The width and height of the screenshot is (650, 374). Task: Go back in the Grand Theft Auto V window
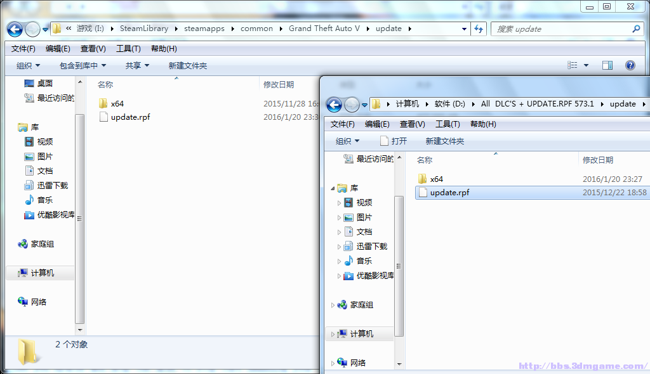pos(15,29)
